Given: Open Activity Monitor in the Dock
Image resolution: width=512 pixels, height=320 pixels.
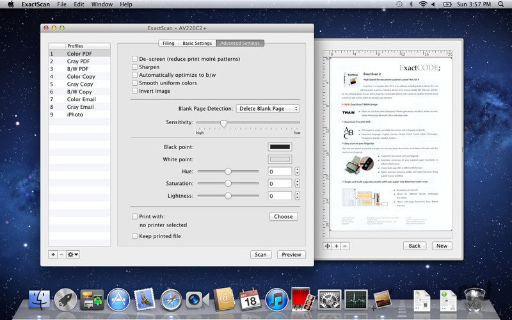Looking at the screenshot, I should pos(356,300).
